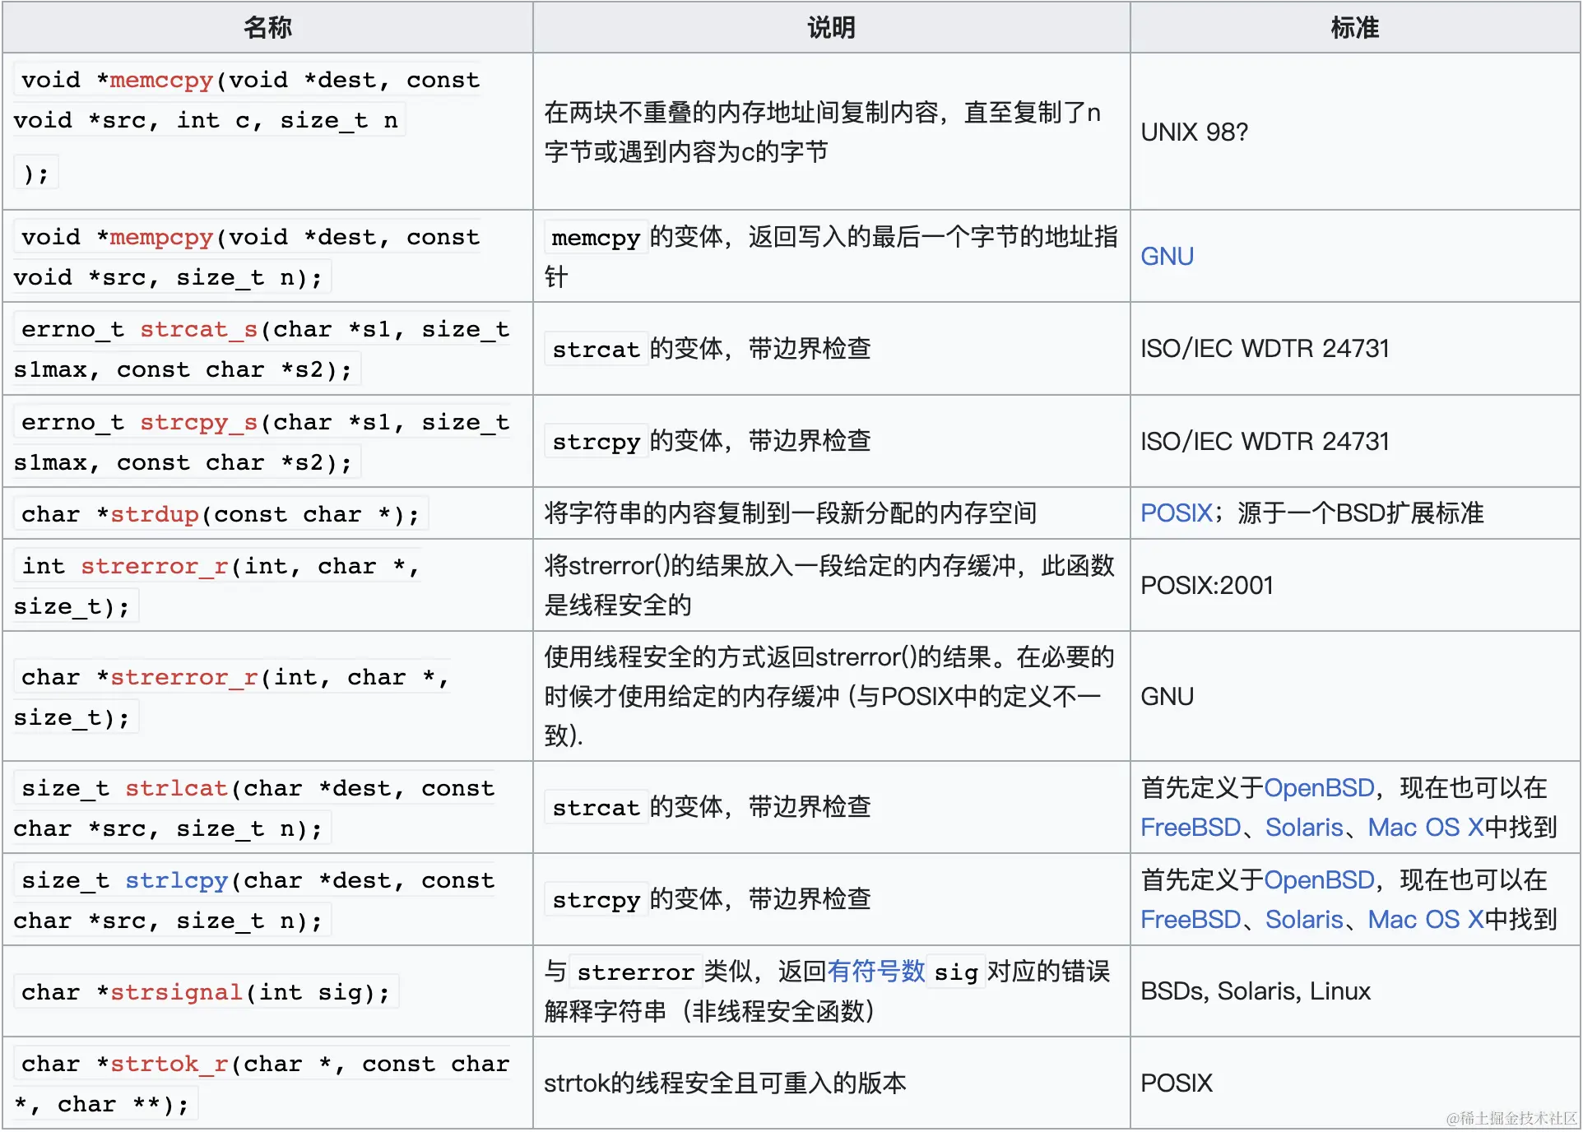The image size is (1583, 1132).
Task: Open OpenBSD link in the strlcpy row
Action: click(1319, 880)
